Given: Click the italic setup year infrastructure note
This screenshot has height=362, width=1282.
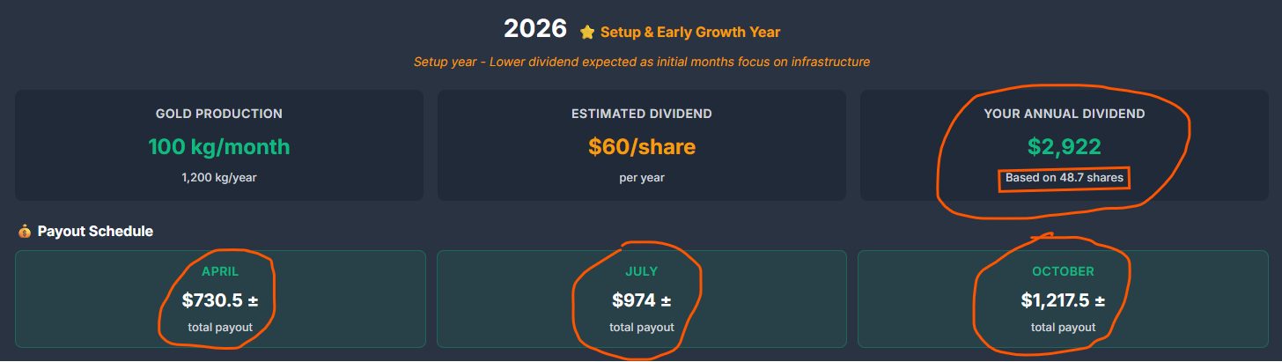Looking at the screenshot, I should pyautogui.click(x=641, y=62).
